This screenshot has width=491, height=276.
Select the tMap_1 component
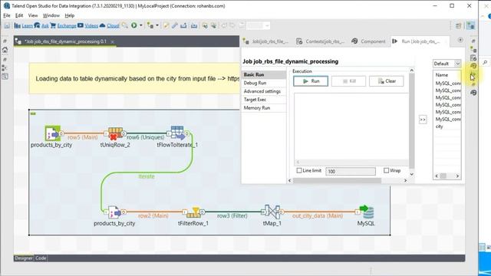pyautogui.click(x=272, y=212)
